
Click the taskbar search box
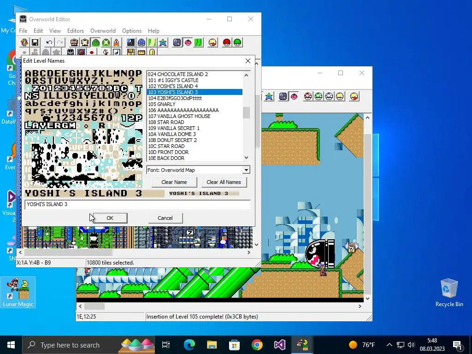coord(88,345)
